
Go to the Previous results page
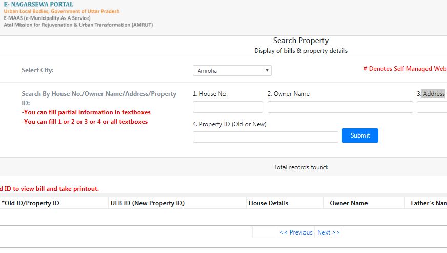tap(296, 232)
